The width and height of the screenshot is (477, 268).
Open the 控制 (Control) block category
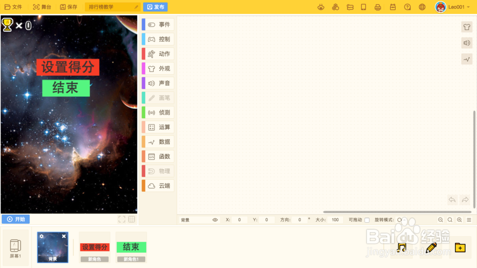[158, 39]
